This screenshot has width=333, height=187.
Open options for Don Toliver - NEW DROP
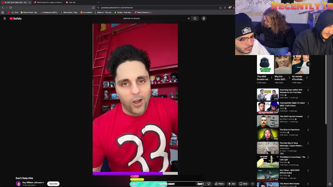(x=308, y=171)
